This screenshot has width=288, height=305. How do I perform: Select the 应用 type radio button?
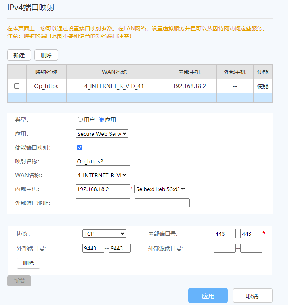[x=101, y=119]
